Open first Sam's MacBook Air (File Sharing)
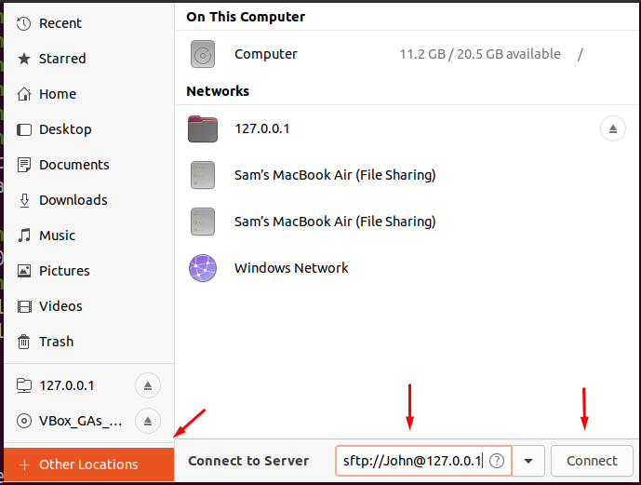641x485 pixels. [407, 175]
